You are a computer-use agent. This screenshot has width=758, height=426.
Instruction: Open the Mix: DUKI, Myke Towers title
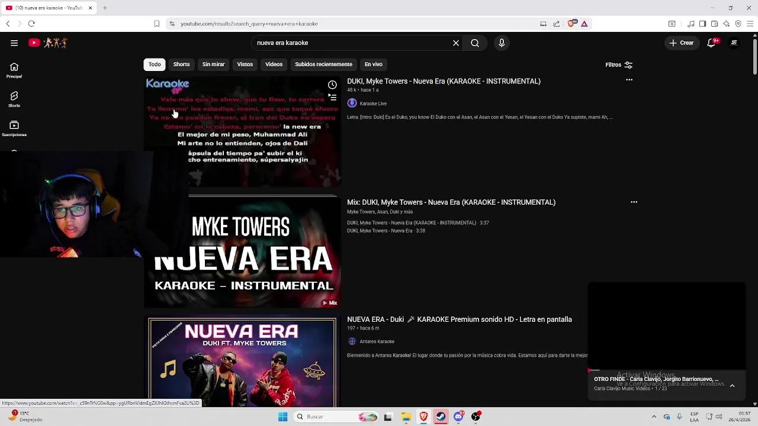[451, 202]
